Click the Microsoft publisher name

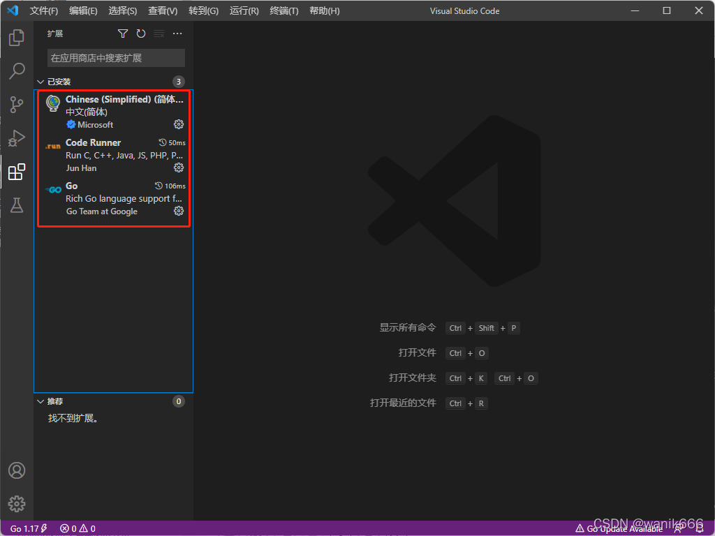tap(95, 124)
